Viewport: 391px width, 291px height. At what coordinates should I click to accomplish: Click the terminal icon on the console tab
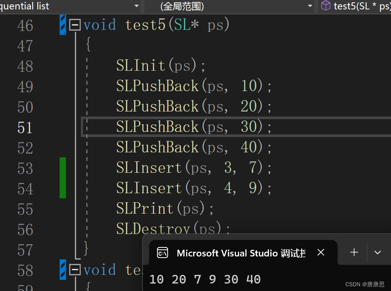[x=163, y=253]
